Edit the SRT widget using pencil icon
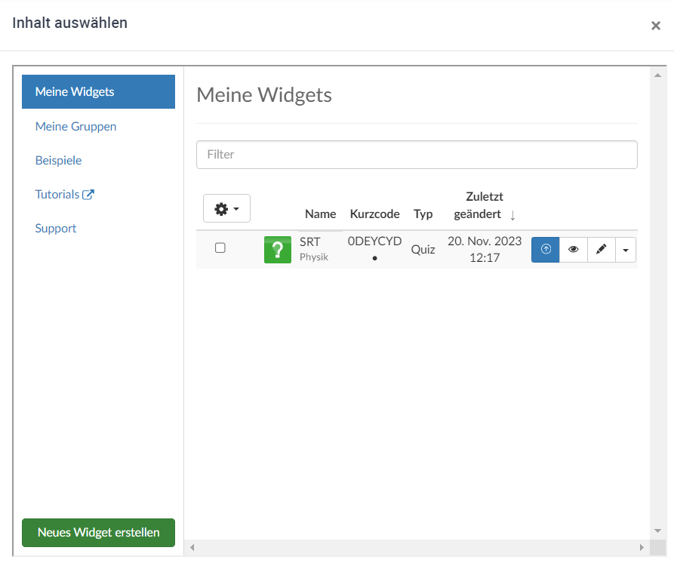Image resolution: width=674 pixels, height=572 pixels. [602, 250]
